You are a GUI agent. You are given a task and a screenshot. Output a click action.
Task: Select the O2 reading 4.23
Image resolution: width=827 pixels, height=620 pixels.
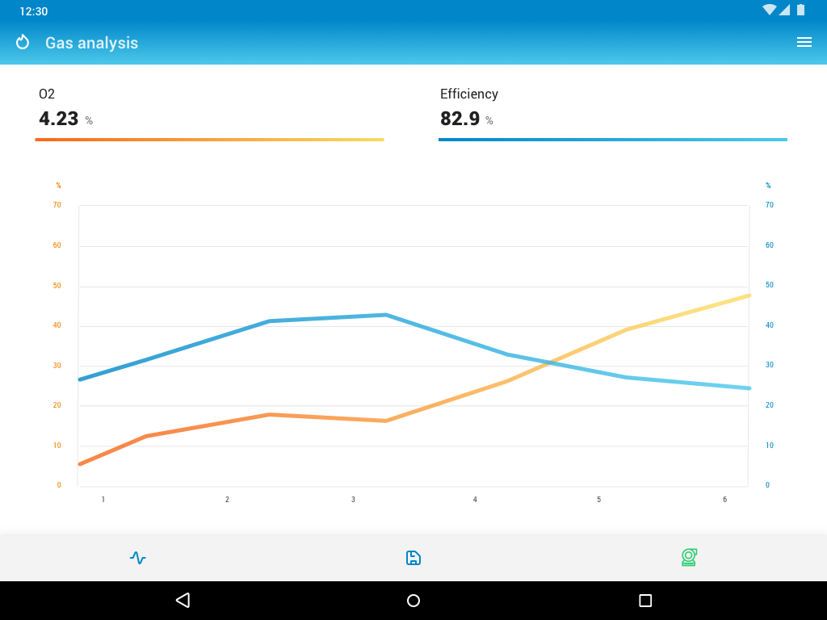point(58,119)
